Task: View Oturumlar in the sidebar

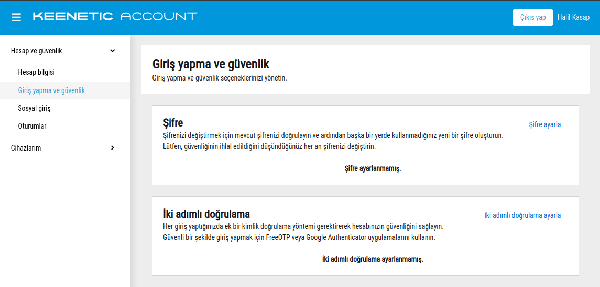Action: point(32,126)
